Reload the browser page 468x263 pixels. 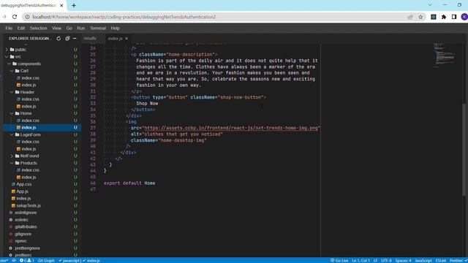click(15, 17)
